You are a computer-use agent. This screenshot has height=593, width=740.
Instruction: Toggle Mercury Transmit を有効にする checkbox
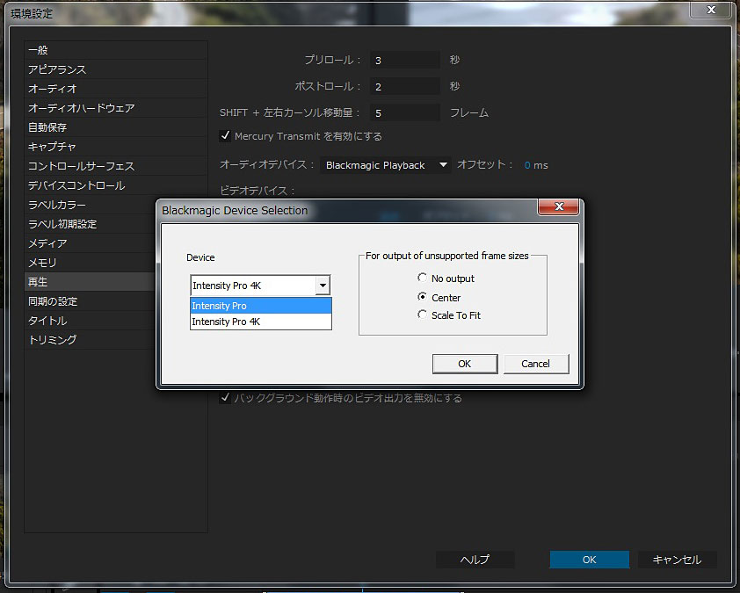click(225, 136)
